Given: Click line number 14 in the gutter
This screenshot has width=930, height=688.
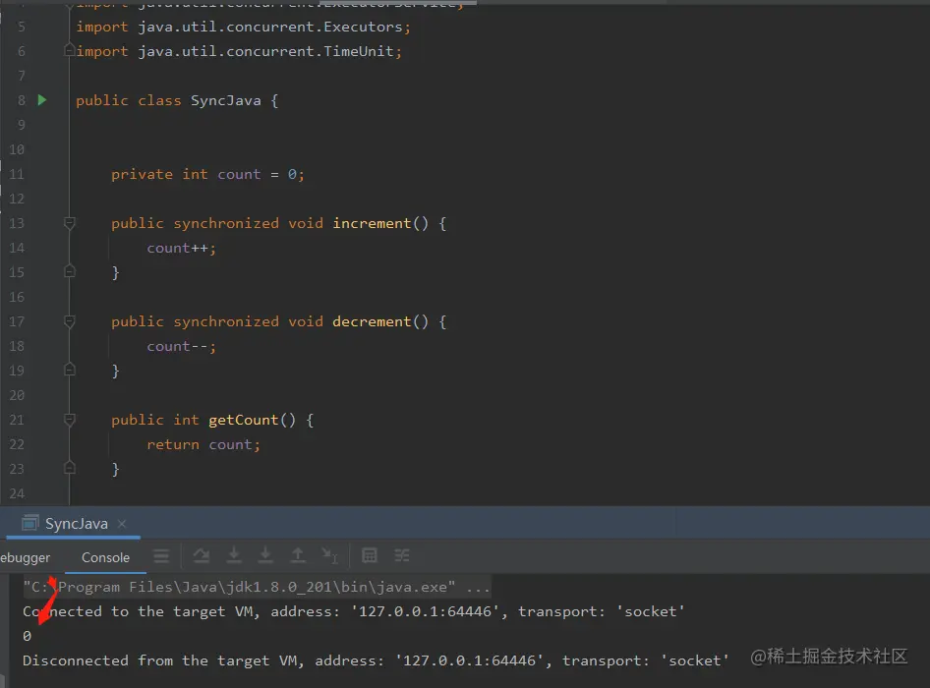Looking at the screenshot, I should (17, 248).
